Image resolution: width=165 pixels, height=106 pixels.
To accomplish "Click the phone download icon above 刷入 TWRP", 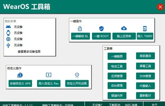I will tap(145, 28).
